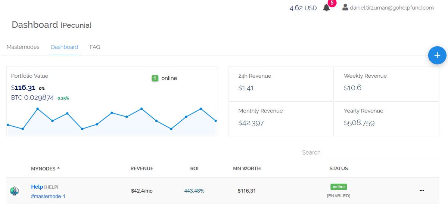Click the REVENUE column header
Image resolution: width=448 pixels, height=210 pixels.
142,169
